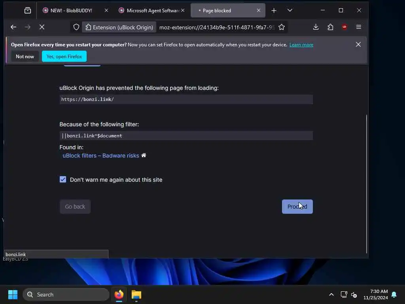Dismiss the Open Firefox notification bar
The height and width of the screenshot is (304, 405).
pos(358,44)
